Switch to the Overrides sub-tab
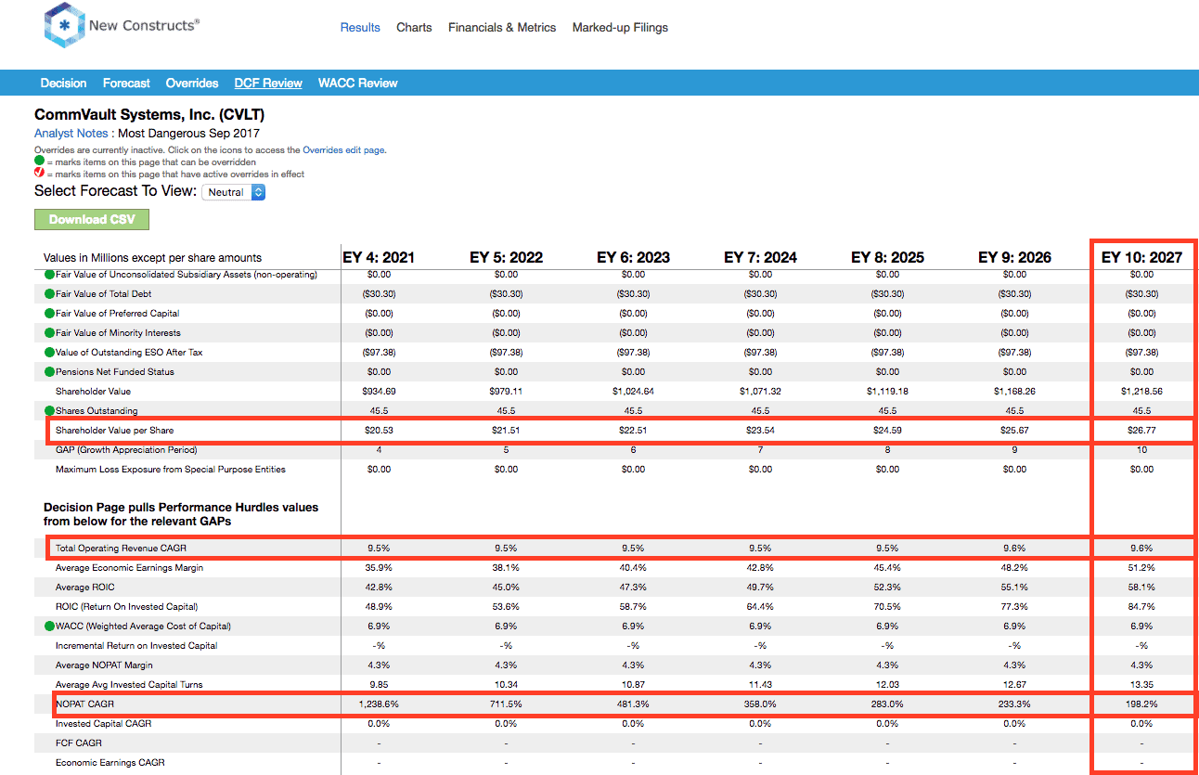 coord(192,83)
